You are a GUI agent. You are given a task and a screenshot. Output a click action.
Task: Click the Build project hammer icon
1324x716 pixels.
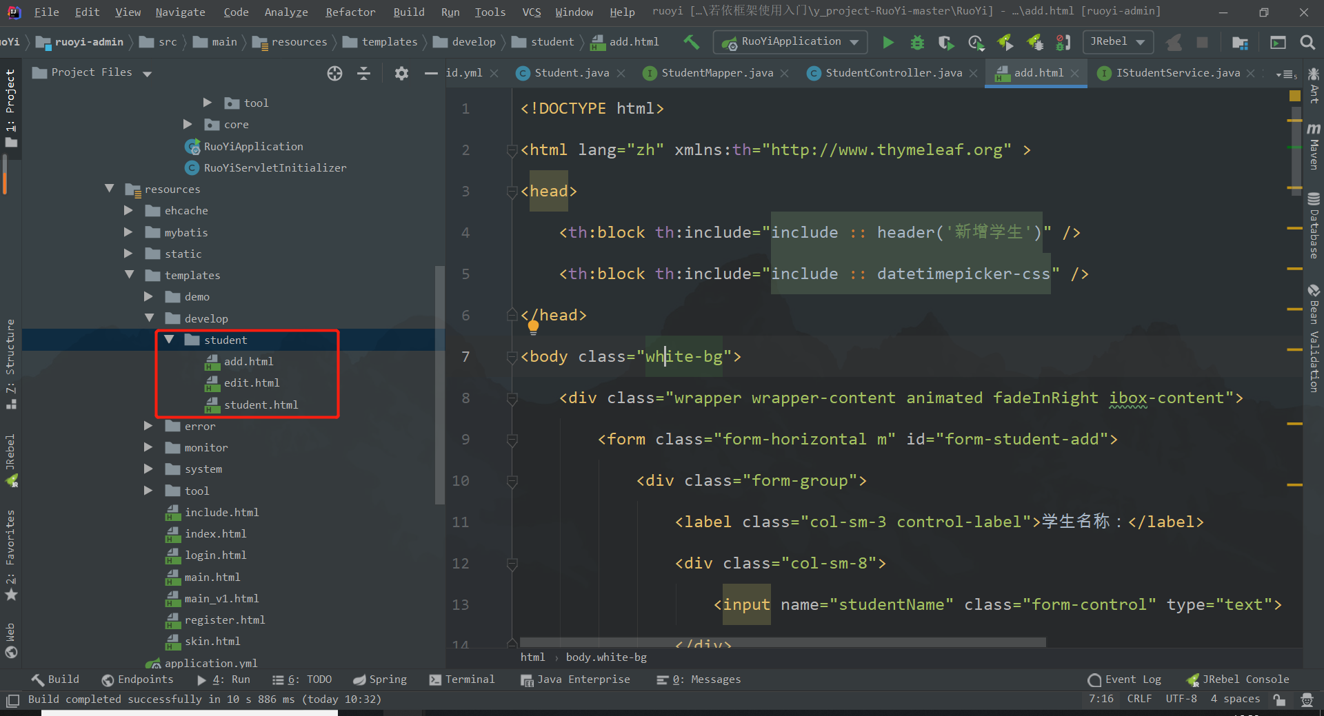tap(691, 42)
